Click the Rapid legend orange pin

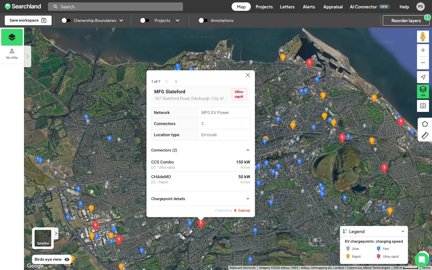pyautogui.click(x=348, y=256)
